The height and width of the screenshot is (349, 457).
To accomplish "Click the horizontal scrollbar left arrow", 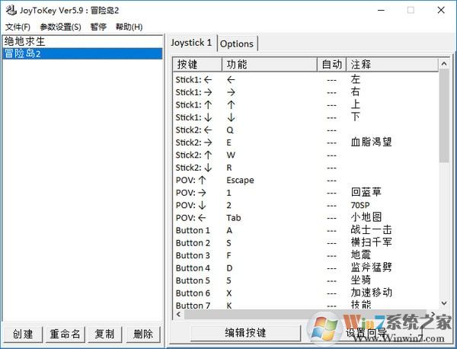I will 180,314.
